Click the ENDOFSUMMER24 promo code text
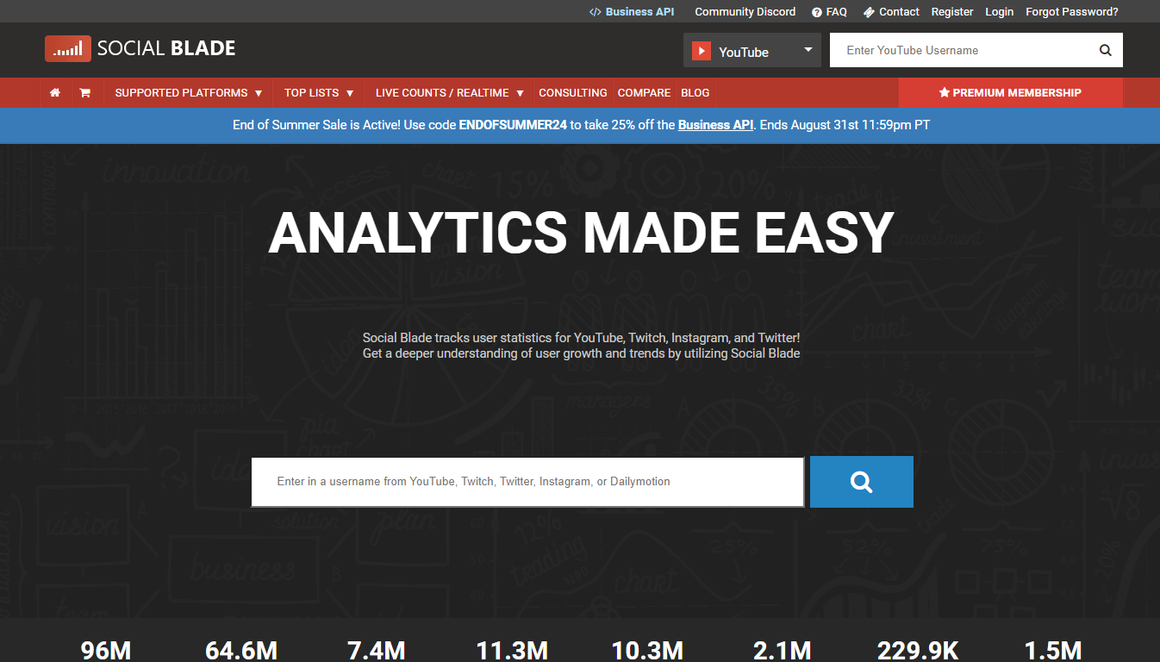This screenshot has height=662, width=1160. tap(513, 125)
